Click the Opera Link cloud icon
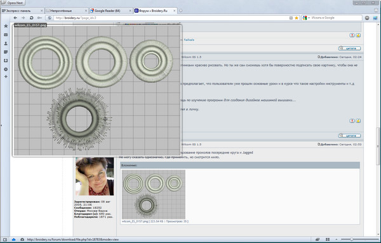The image size is (381, 243). click(13, 240)
